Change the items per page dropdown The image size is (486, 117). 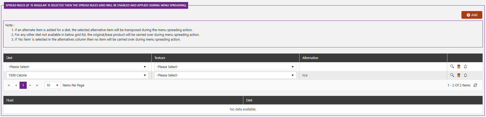[53, 85]
